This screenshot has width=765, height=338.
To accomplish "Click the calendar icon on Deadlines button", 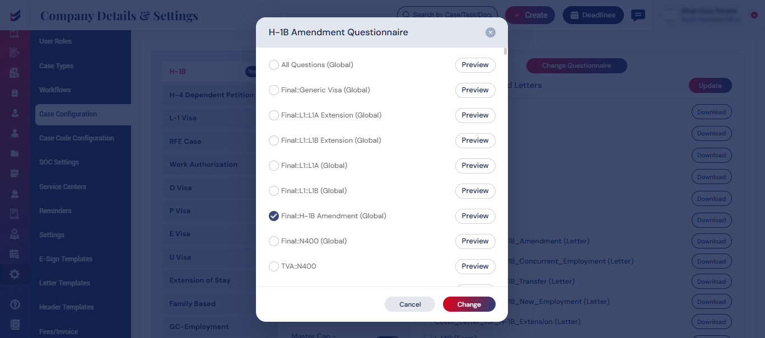I will (x=575, y=15).
